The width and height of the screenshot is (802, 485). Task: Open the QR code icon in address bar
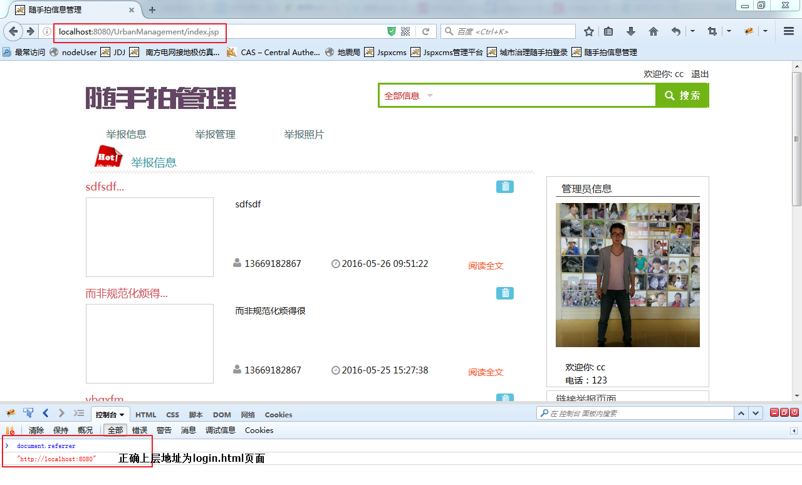(x=405, y=31)
